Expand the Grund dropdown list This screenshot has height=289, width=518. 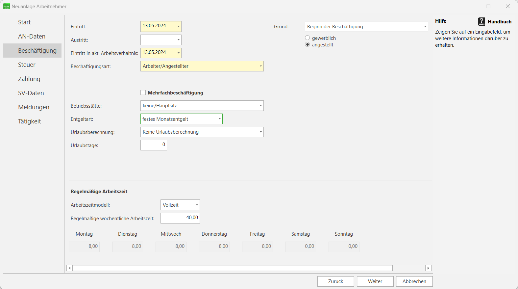[425, 27]
